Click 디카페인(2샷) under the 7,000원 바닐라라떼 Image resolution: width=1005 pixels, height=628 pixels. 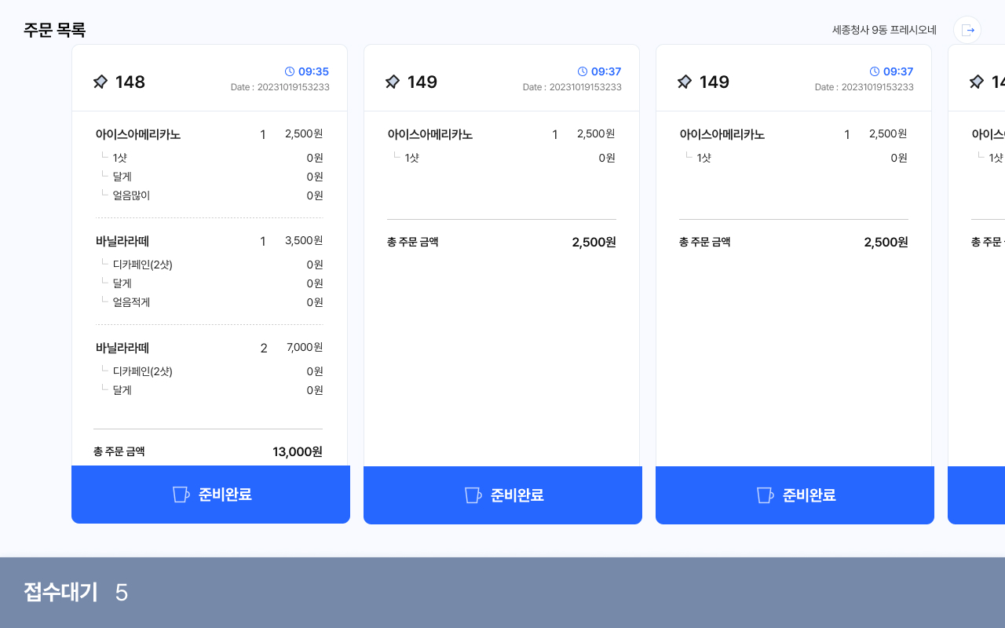[x=142, y=371]
